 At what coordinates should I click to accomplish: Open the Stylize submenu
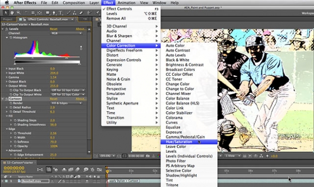tap(131, 99)
